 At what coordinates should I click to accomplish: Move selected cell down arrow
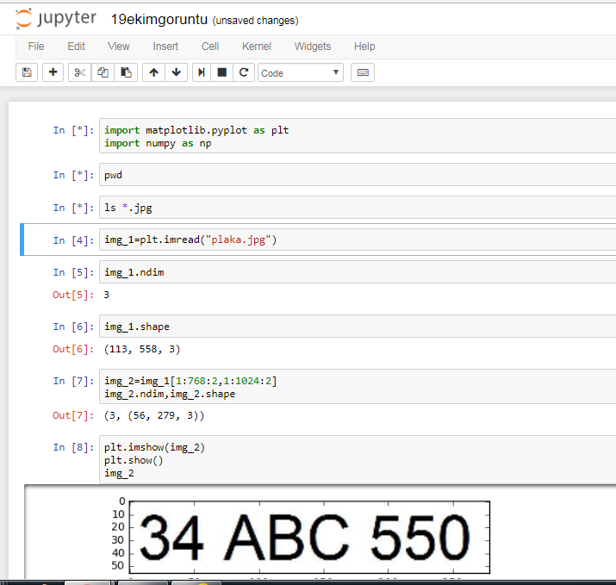177,72
